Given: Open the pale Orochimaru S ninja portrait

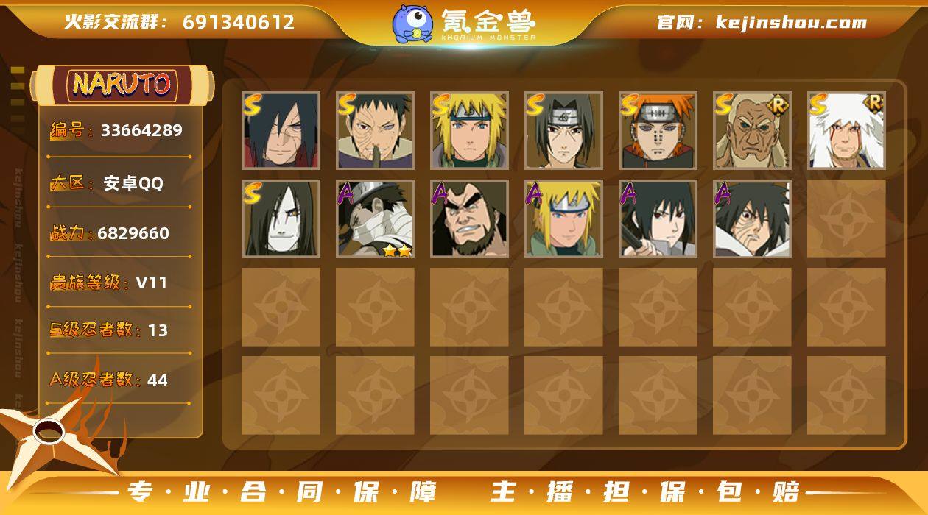Looking at the screenshot, I should (281, 219).
